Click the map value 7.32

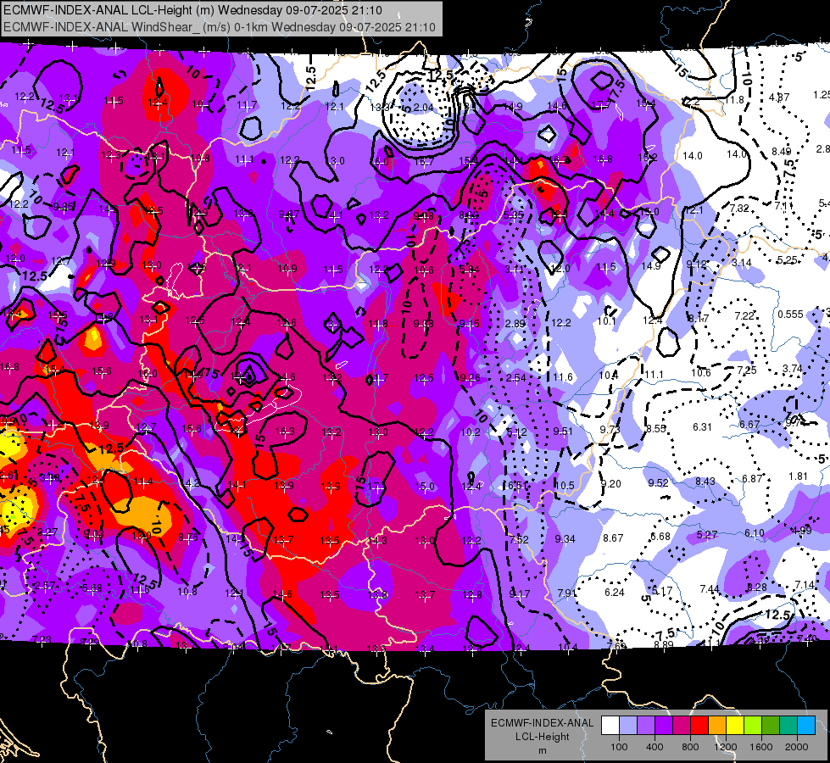pos(739,208)
